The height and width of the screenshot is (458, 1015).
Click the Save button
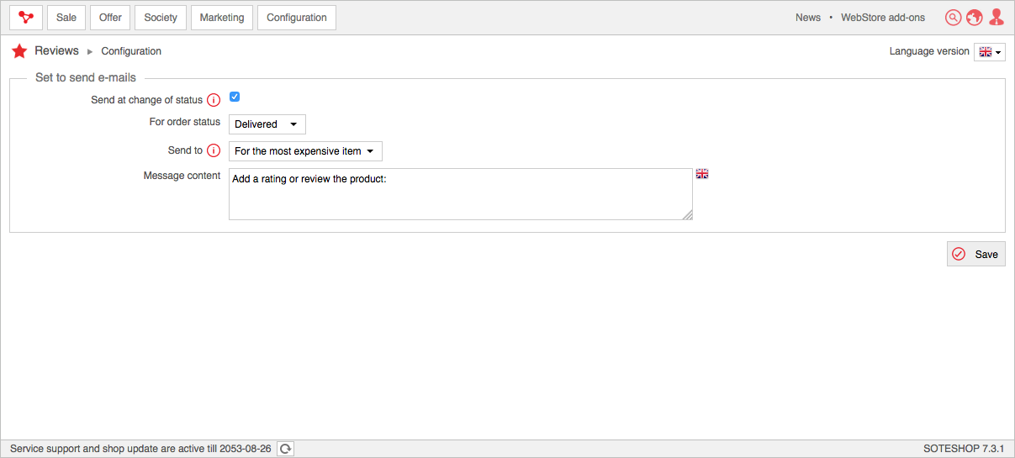pyautogui.click(x=976, y=254)
